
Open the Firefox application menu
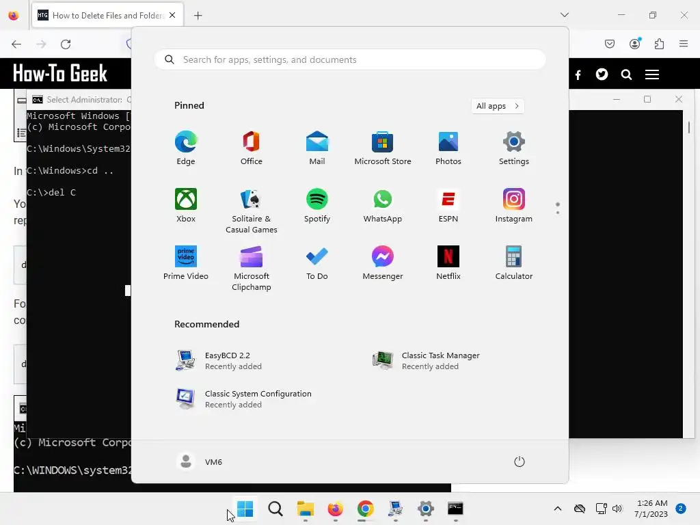coord(684,44)
